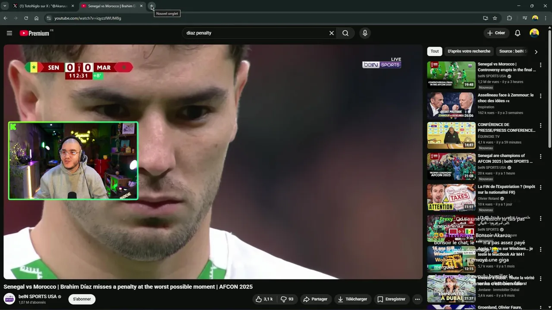Open Chrome three-dot menu
This screenshot has width=552, height=310.
tap(546, 18)
